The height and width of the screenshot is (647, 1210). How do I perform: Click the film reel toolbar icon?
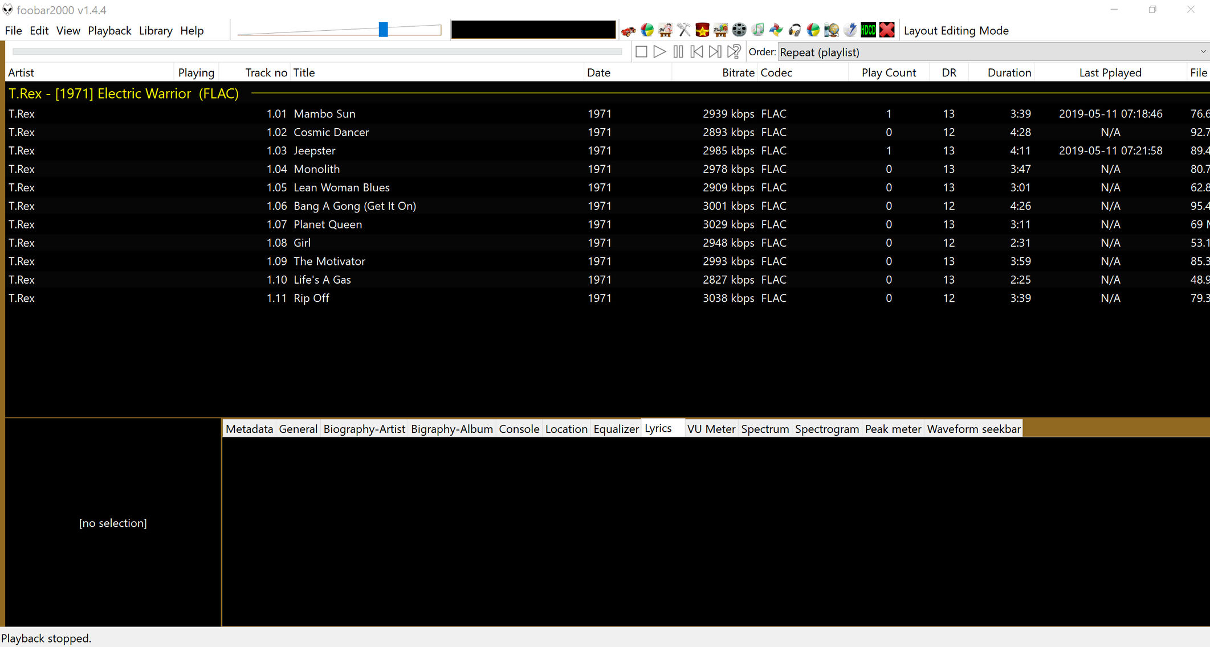pyautogui.click(x=739, y=30)
